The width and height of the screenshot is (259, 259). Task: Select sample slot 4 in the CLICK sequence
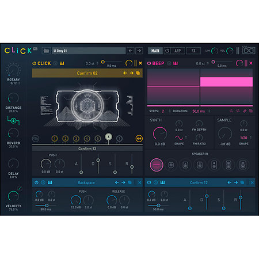(87, 139)
